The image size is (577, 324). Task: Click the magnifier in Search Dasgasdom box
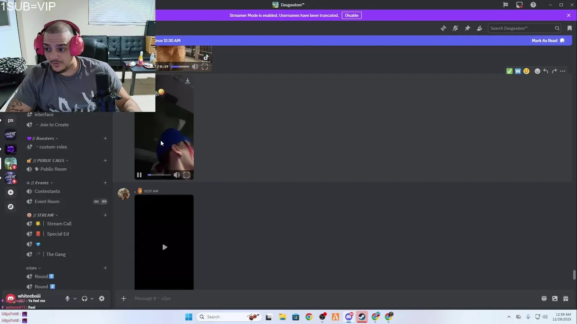557,28
